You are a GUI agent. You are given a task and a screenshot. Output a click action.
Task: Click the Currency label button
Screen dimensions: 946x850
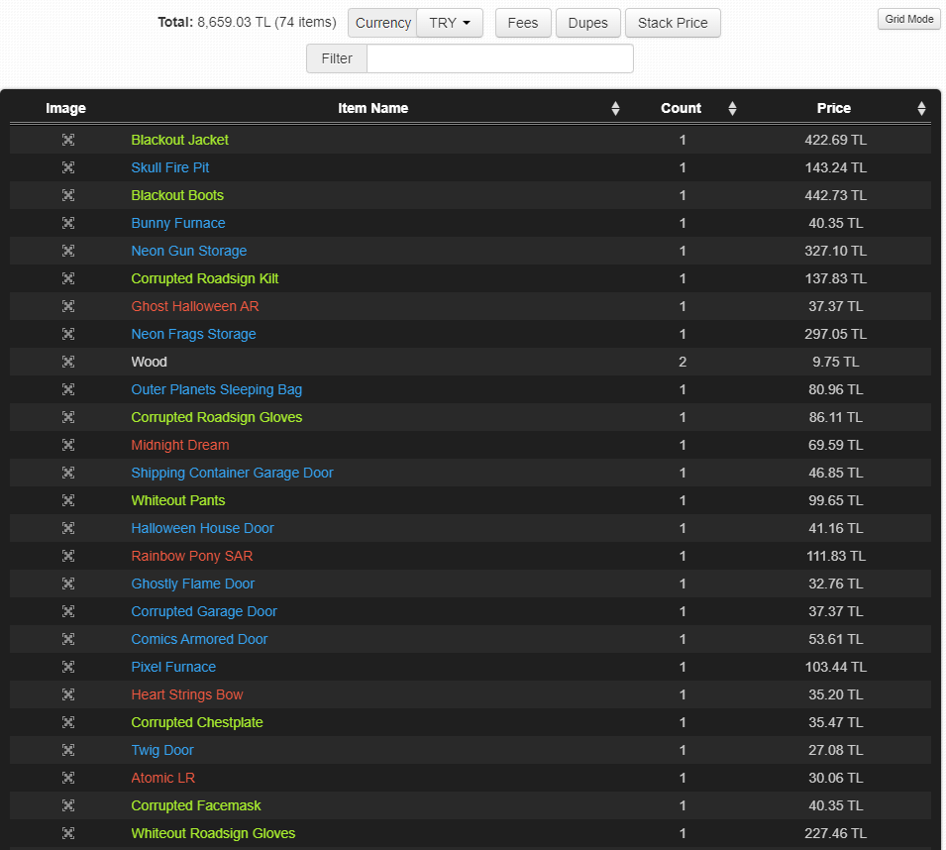tap(382, 23)
